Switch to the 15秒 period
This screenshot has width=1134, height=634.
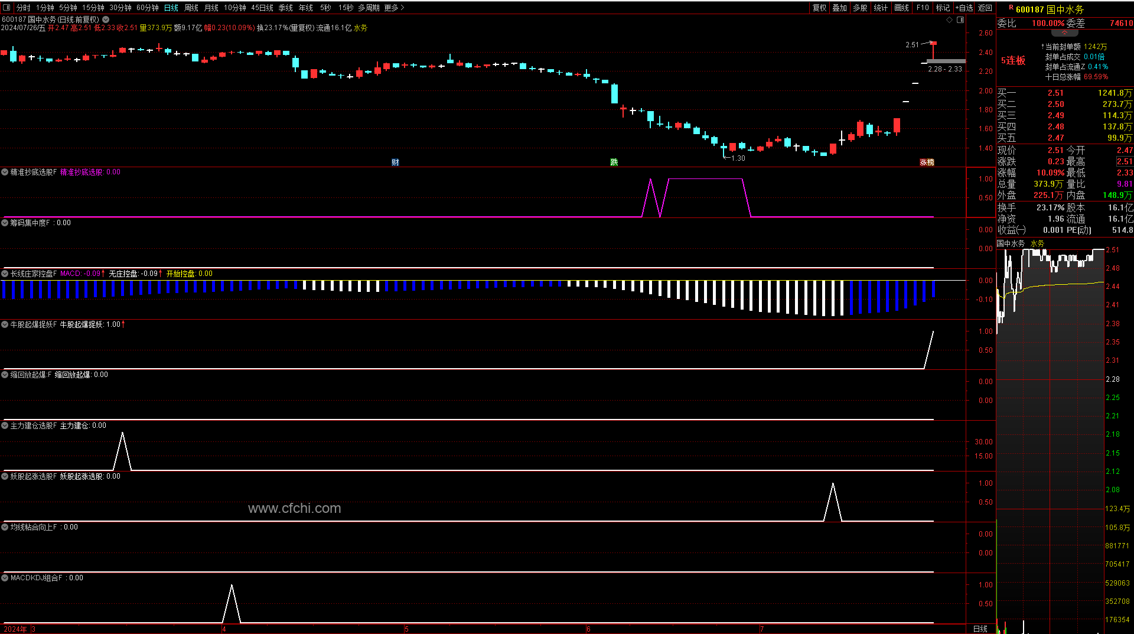pos(346,8)
